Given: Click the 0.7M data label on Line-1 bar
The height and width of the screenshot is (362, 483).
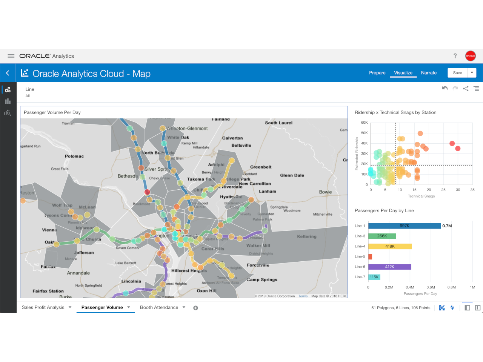Looking at the screenshot, I should [x=447, y=226].
